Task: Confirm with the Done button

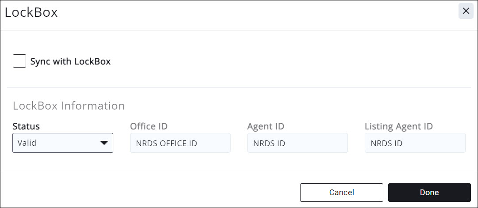Action: pyautogui.click(x=429, y=193)
